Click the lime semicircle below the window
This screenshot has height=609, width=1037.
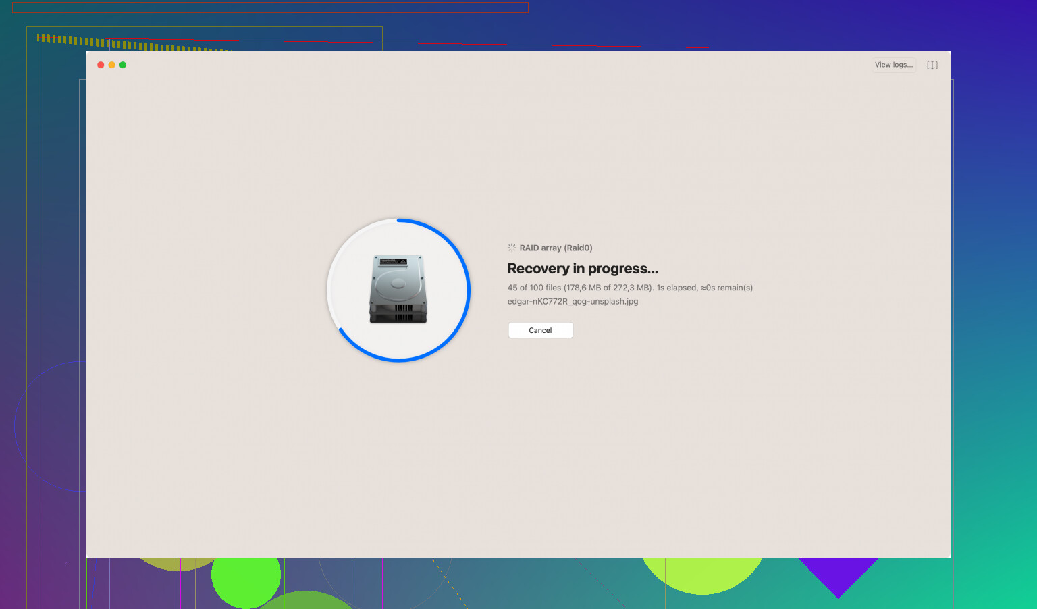[702, 574]
